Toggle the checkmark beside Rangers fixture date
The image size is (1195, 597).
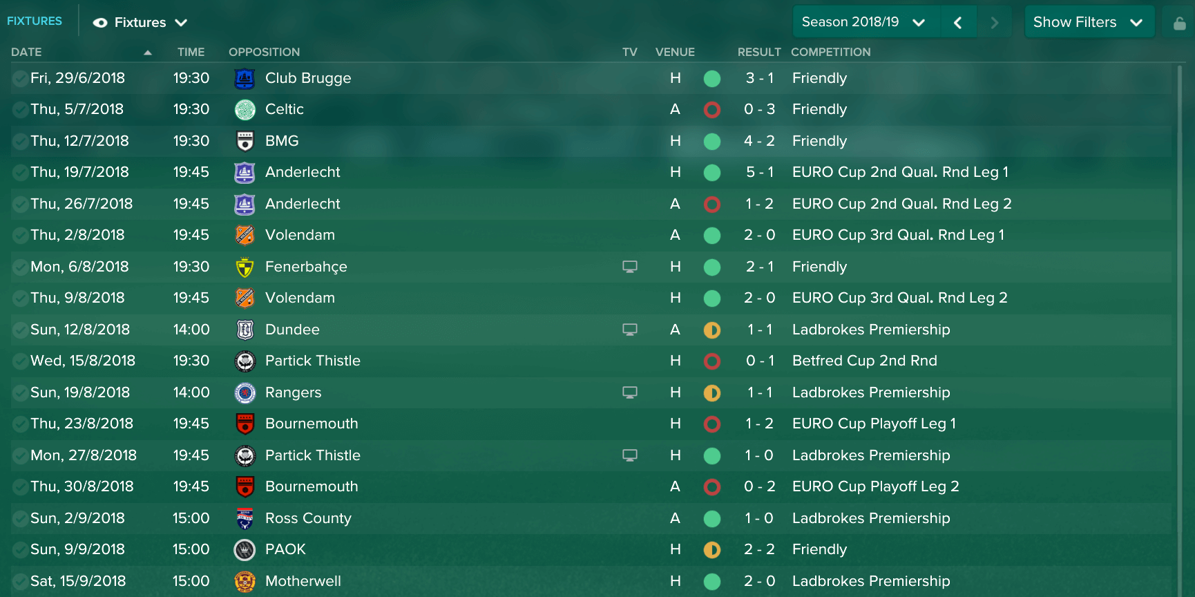[20, 393]
